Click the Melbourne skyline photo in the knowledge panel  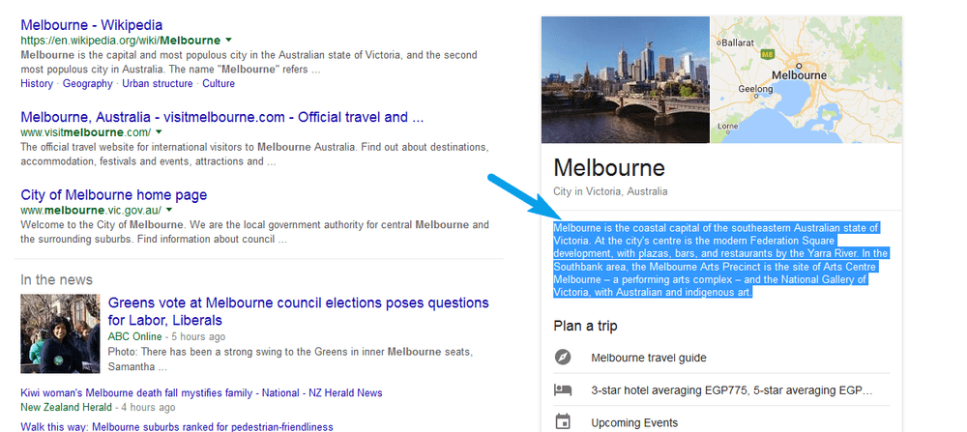626,79
